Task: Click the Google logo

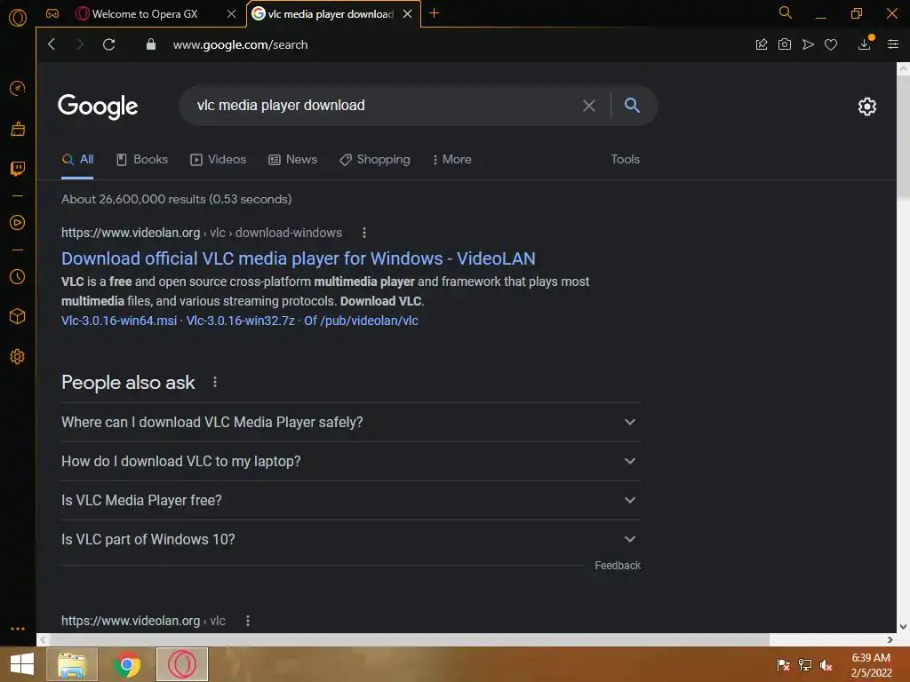Action: pos(98,107)
